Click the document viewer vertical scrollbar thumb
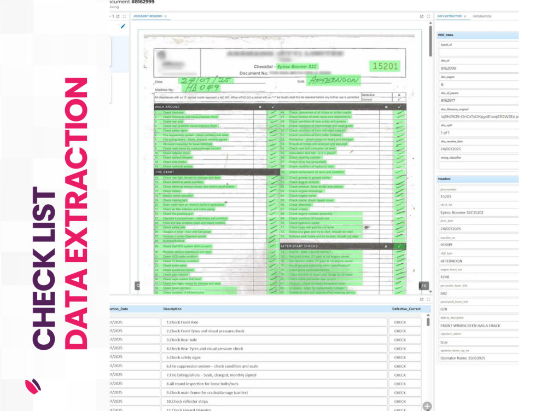547x411 pixels. (x=430, y=40)
